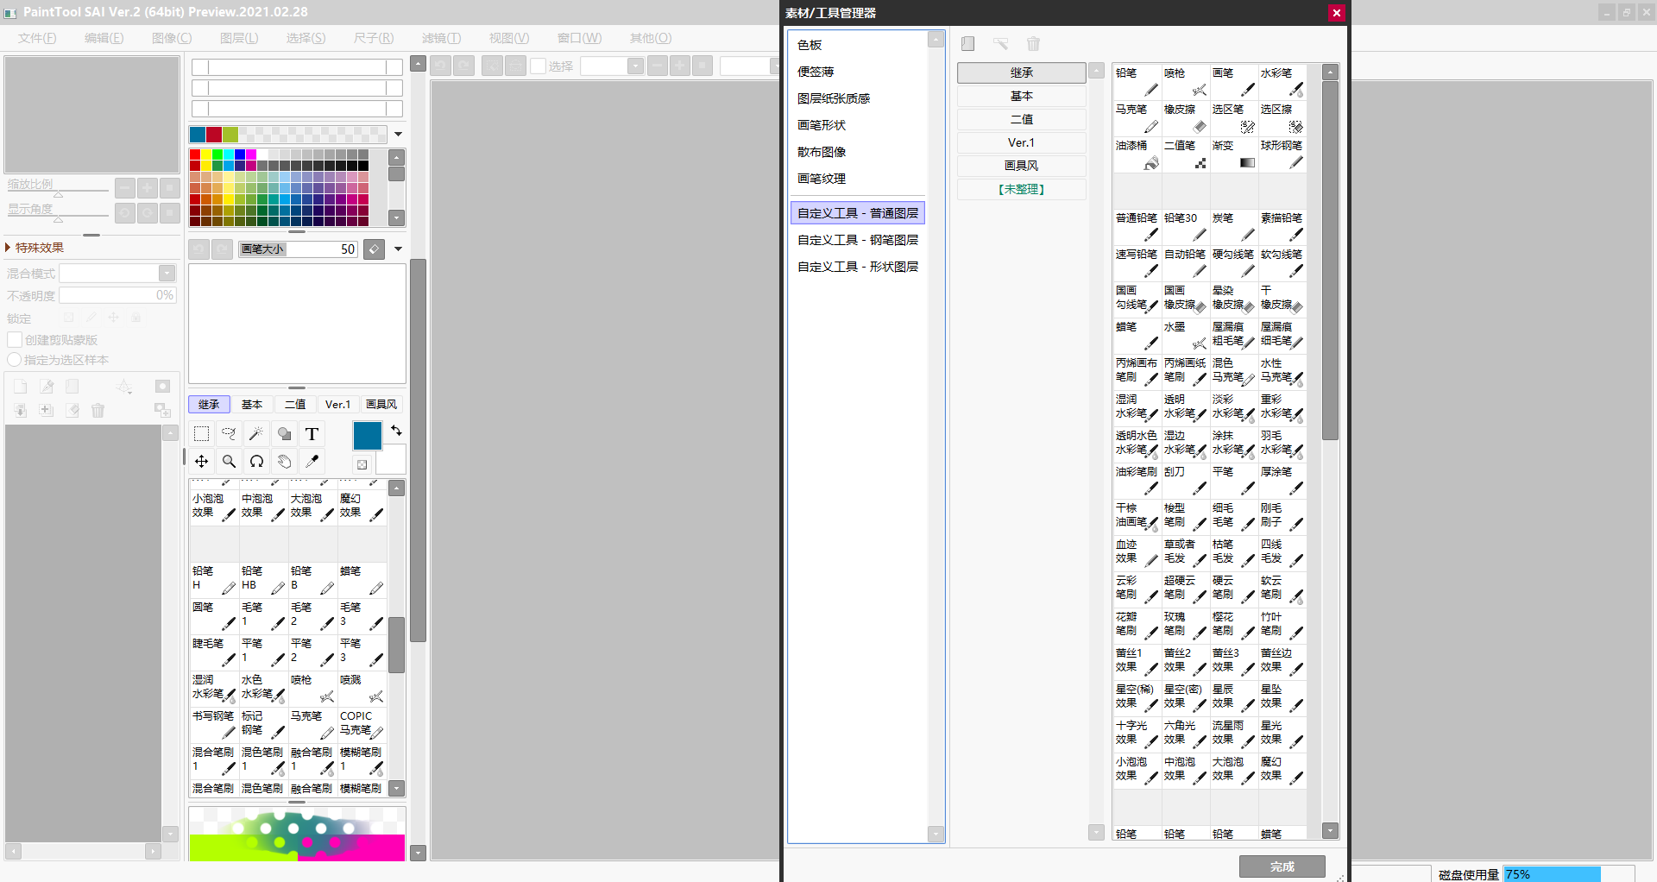1657x882 pixels.
Task: Click the new set icon in manager dialog
Action: point(968,43)
